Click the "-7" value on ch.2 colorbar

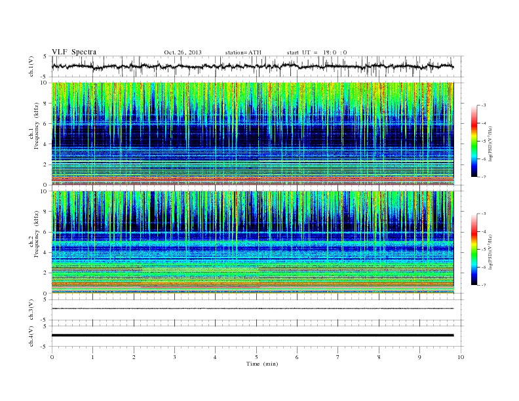[484, 285]
